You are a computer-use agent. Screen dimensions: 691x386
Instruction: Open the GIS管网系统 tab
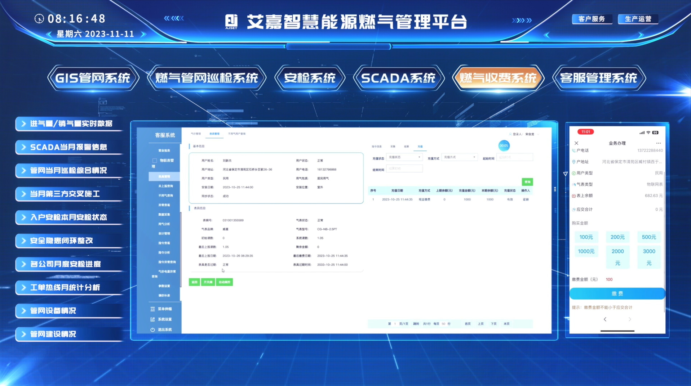click(x=93, y=78)
